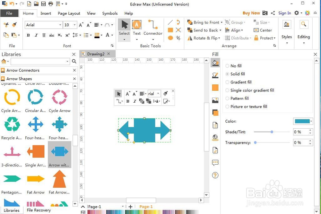Click the Print icon in quick access
This screenshot has width=321, height=214.
pos(51,4)
